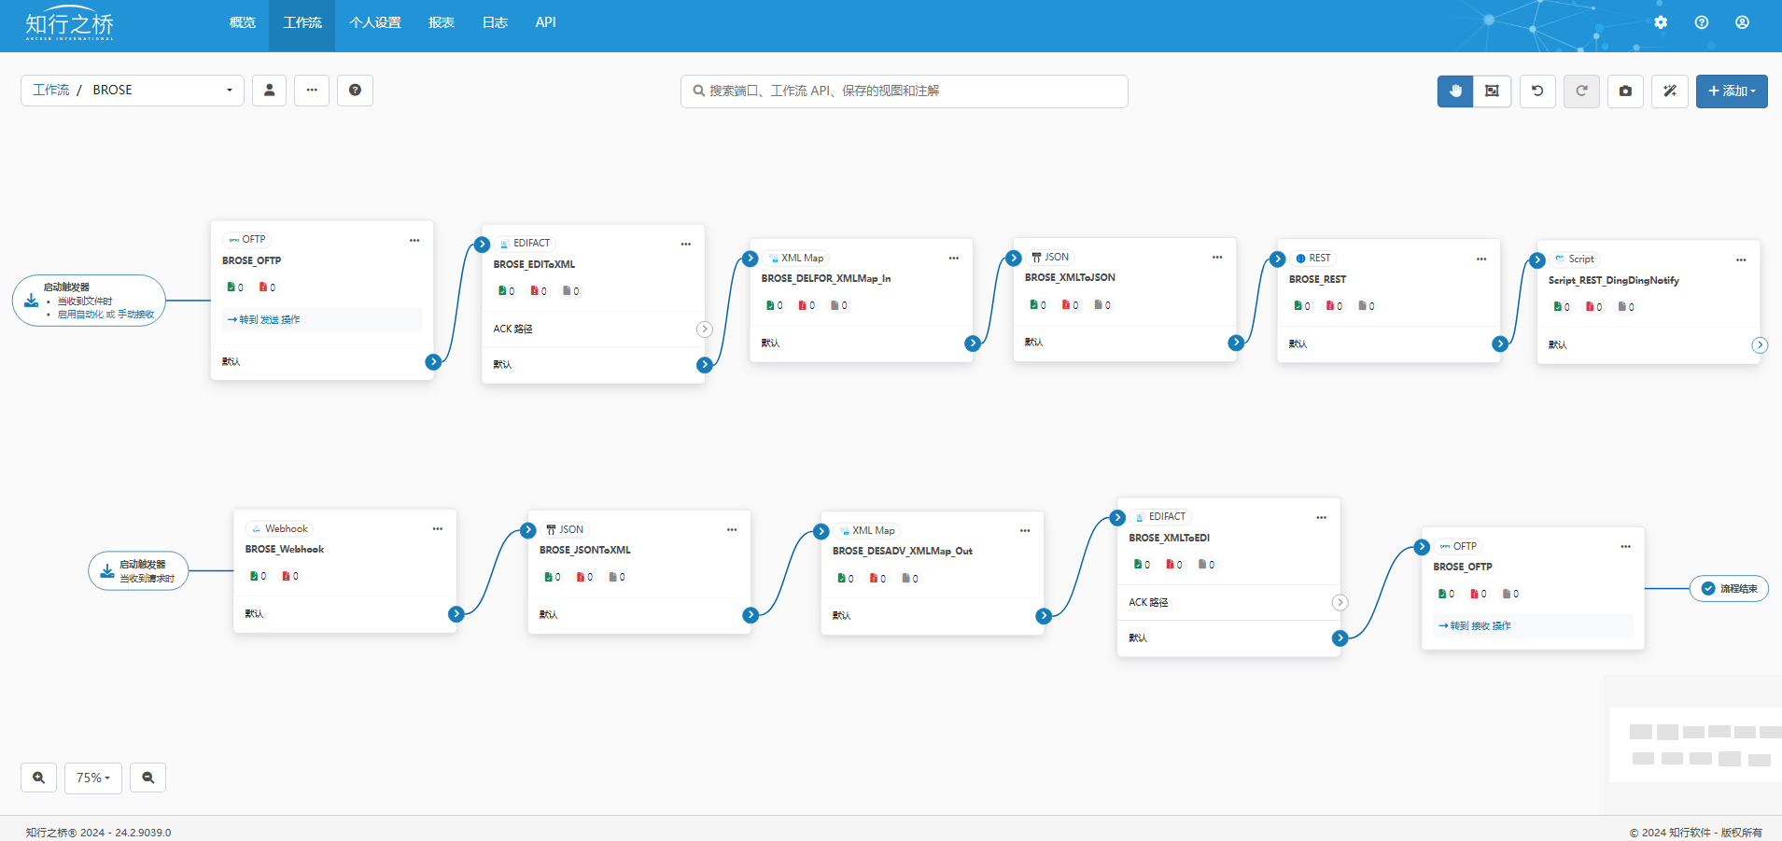Open the 添加 add dropdown button

(1731, 91)
